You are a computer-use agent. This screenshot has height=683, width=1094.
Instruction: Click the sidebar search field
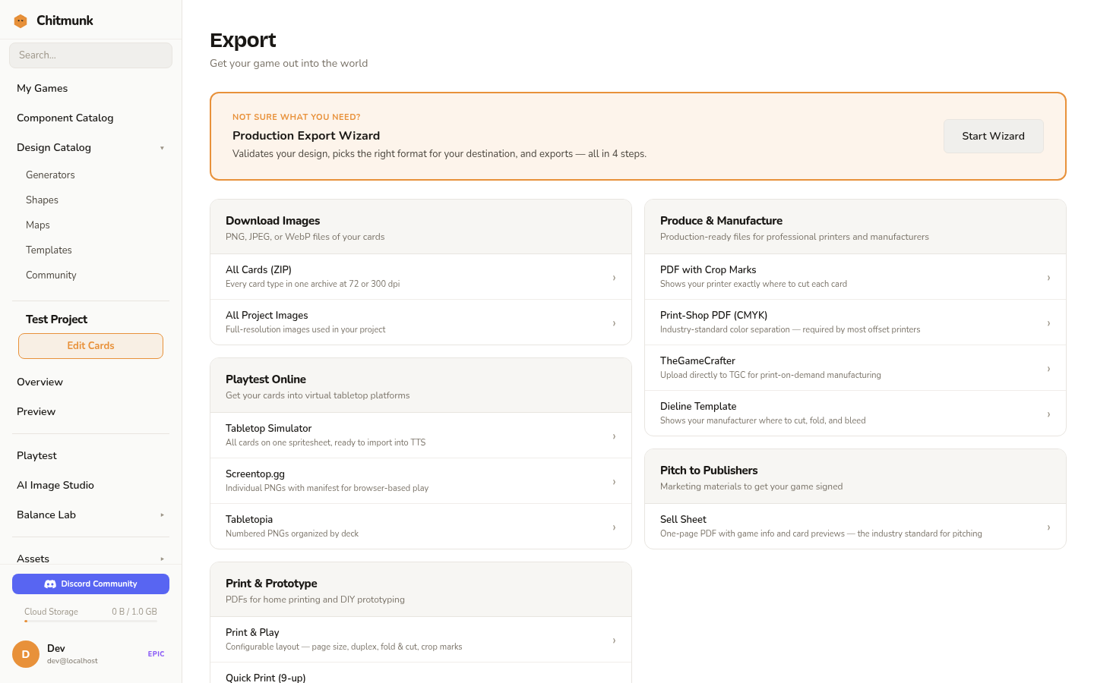pos(90,55)
